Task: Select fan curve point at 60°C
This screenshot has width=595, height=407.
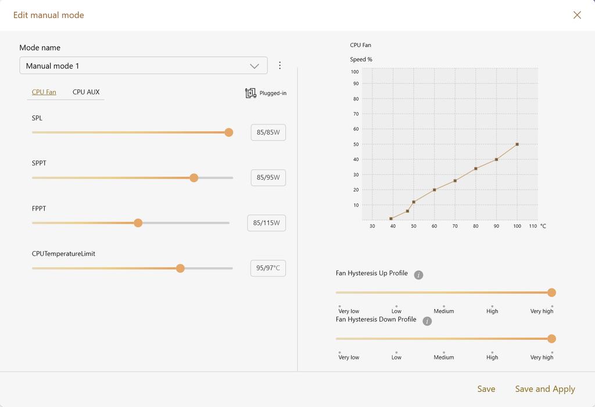Action: [434, 190]
